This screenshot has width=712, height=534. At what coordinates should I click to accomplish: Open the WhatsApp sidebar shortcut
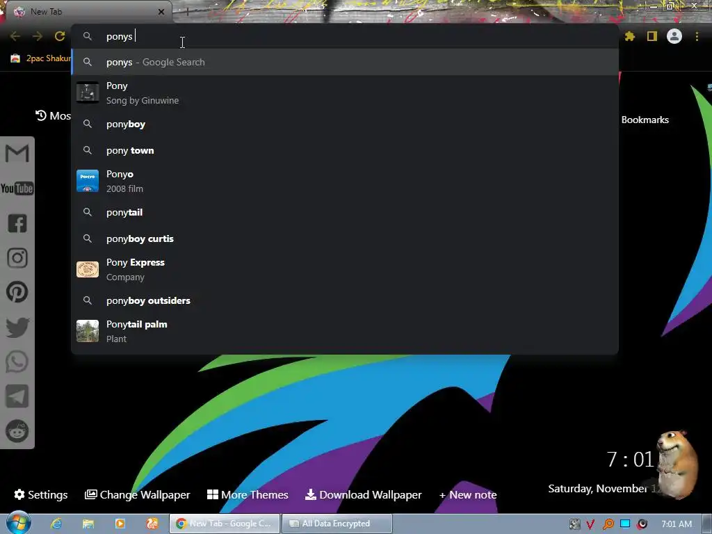click(17, 362)
